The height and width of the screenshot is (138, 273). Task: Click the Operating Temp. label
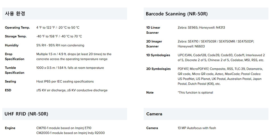[x=17, y=28]
